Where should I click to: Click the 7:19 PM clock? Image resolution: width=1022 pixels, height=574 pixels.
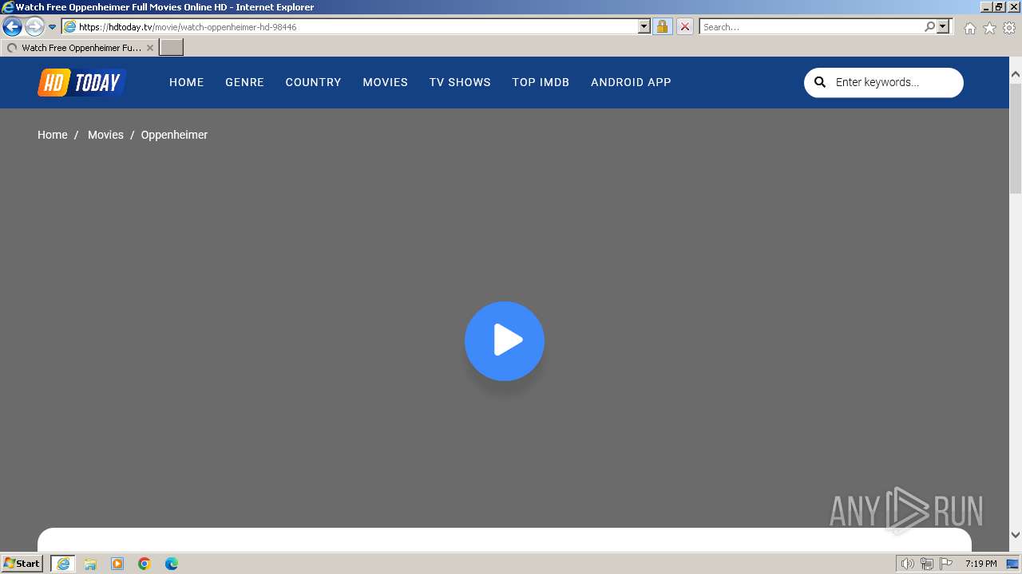point(980,564)
